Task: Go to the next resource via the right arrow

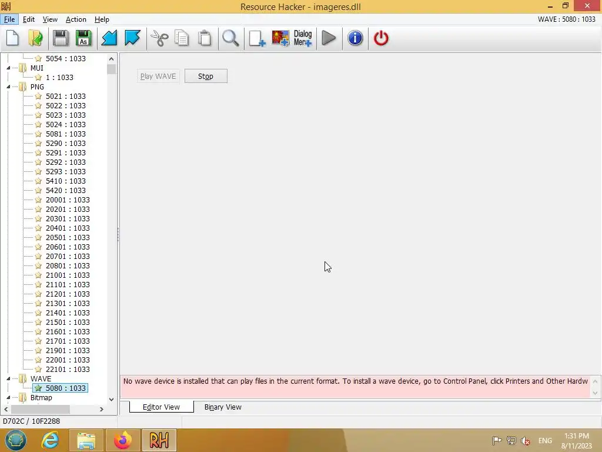Action: click(x=132, y=38)
